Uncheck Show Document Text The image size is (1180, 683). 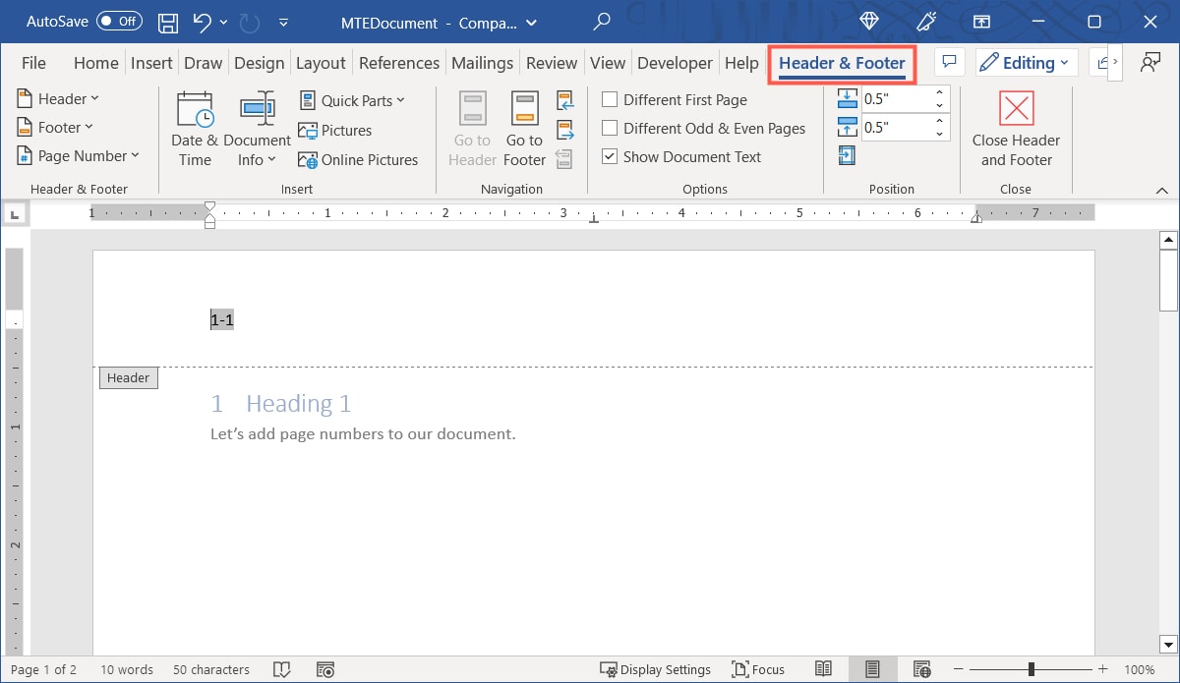pos(609,156)
